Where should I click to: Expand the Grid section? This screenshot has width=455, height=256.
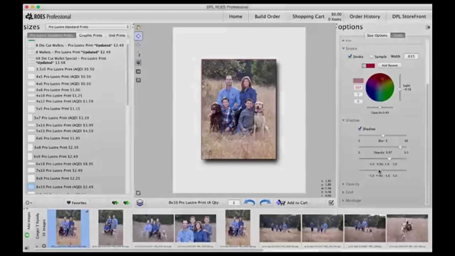tap(343, 192)
